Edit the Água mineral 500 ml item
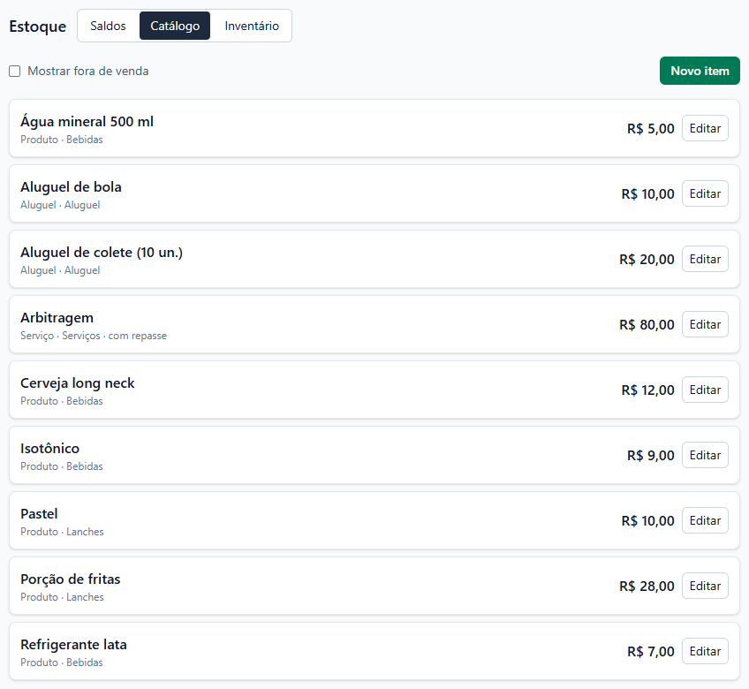The width and height of the screenshot is (749, 689). (705, 128)
